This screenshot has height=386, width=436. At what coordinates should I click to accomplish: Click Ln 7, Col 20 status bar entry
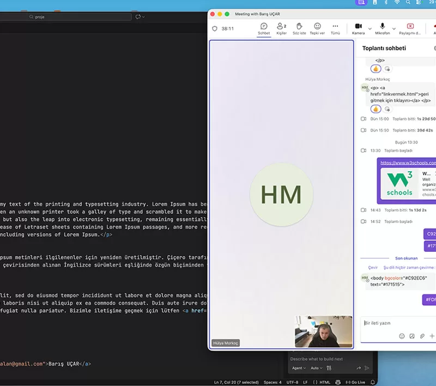tap(236, 382)
